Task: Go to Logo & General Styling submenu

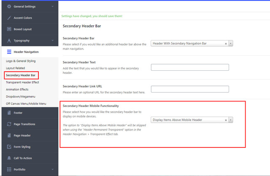Action: click(x=21, y=61)
